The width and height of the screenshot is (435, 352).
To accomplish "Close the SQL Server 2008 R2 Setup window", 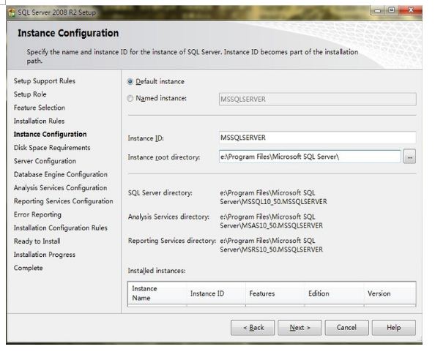I will point(410,10).
